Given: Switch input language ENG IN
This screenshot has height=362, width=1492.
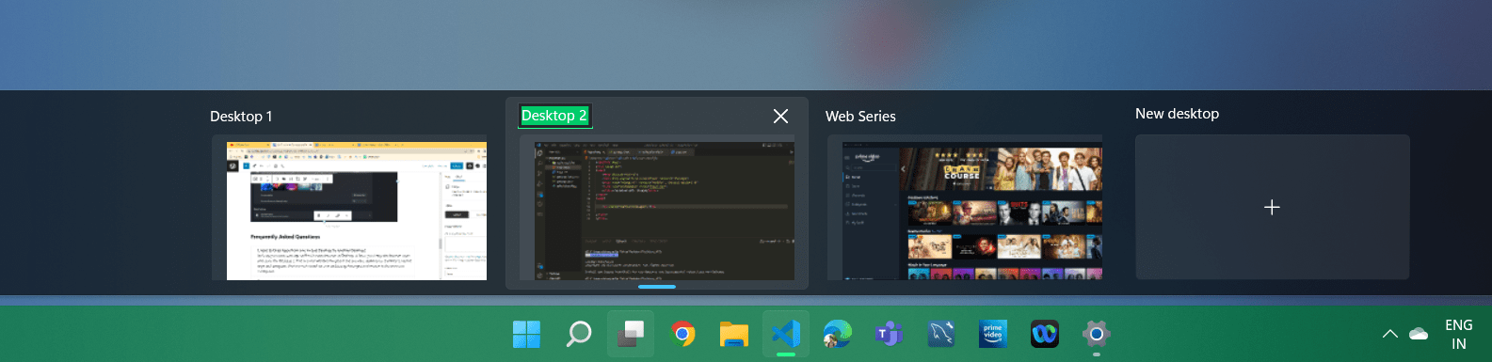Looking at the screenshot, I should (1459, 334).
